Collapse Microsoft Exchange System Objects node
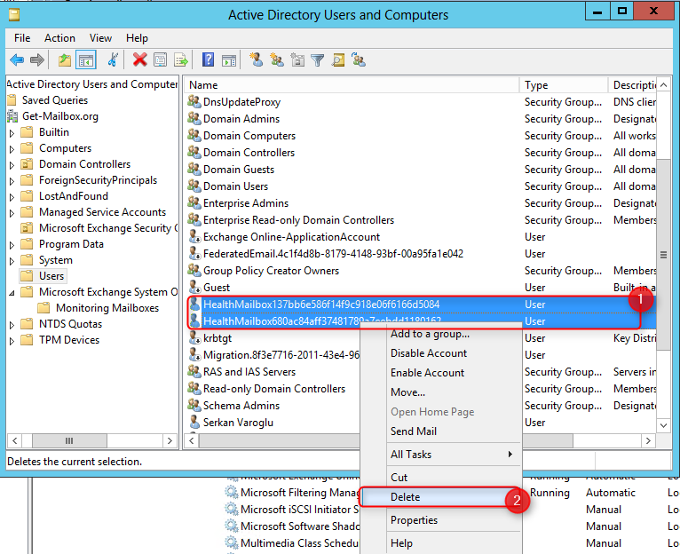The width and height of the screenshot is (680, 554). 12,293
